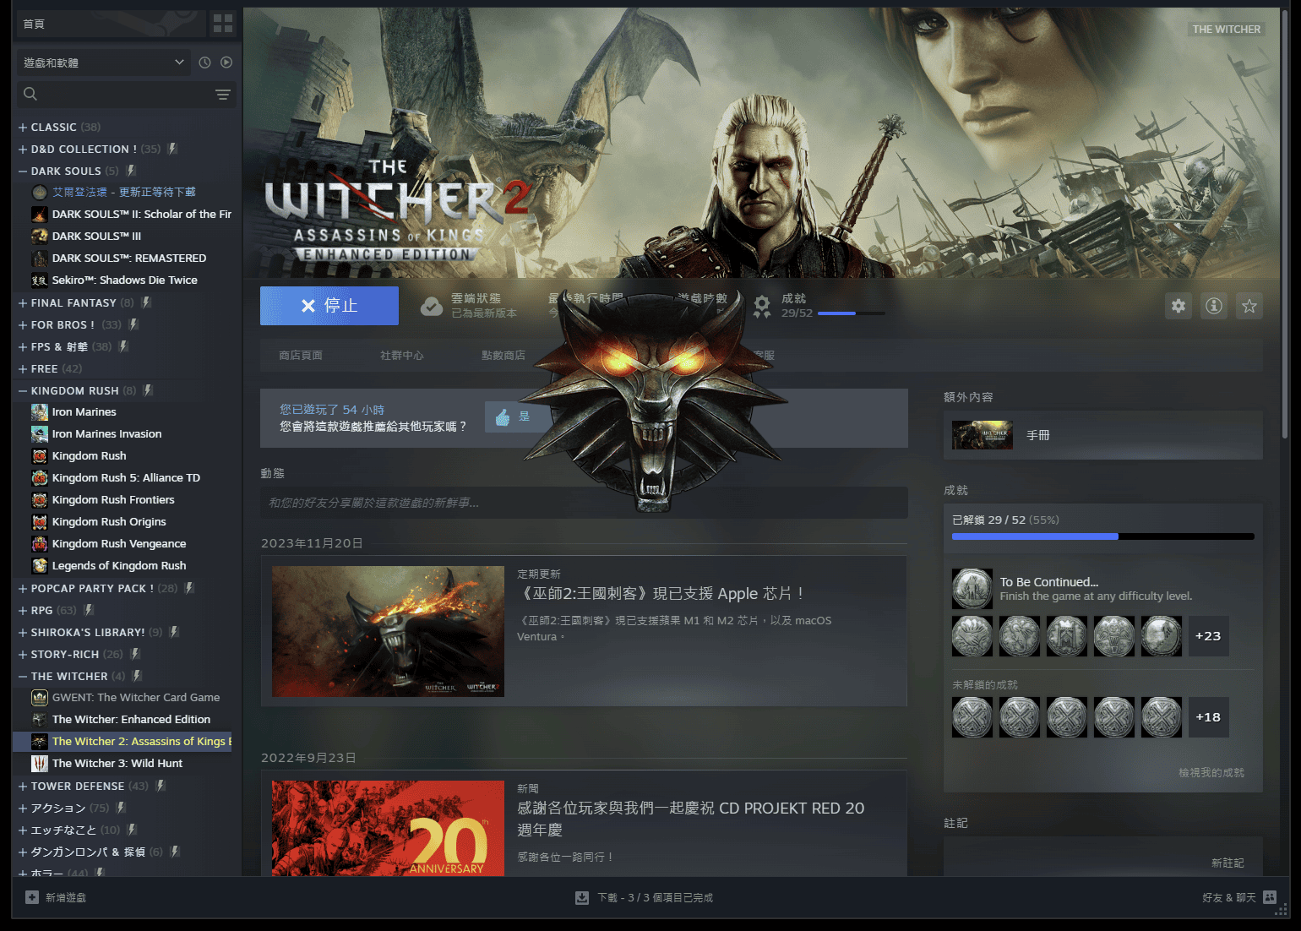Image resolution: width=1301 pixels, height=931 pixels.
Task: Select Iron Marines game icon
Action: coord(40,412)
